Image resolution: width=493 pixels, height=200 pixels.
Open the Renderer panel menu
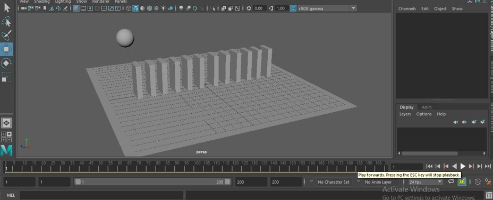(x=100, y=1)
